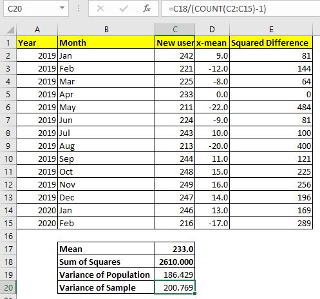Select row 5 header
320x299 pixels.
pyautogui.click(x=8, y=94)
